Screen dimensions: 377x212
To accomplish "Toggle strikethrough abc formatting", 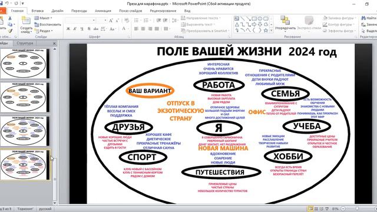I will (x=95, y=29).
